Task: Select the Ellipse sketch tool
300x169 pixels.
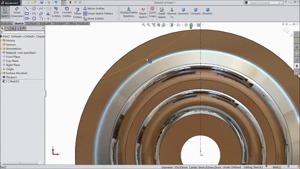Action: tap(41, 14)
